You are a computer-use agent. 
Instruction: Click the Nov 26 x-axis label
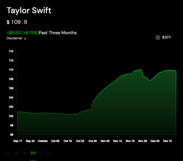coord(142,141)
